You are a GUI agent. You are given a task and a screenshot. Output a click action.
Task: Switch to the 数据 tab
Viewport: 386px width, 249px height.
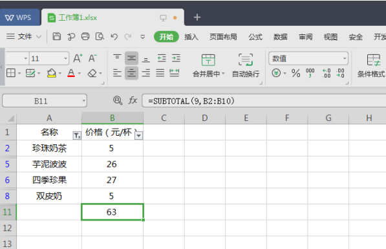pyautogui.click(x=281, y=37)
